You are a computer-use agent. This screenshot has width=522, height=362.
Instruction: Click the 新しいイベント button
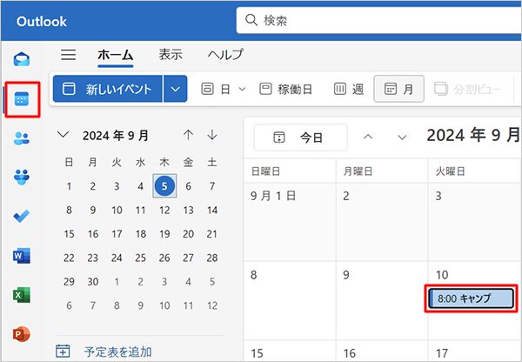coord(108,89)
